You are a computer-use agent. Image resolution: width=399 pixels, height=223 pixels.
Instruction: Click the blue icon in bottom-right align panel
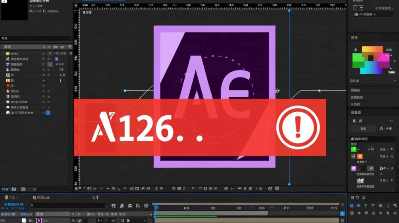[352, 206]
